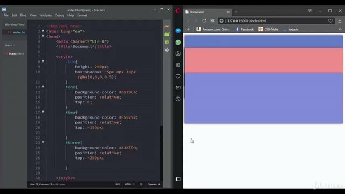Open the Facebook bookmark
345x194 pixels.
coord(244,29)
